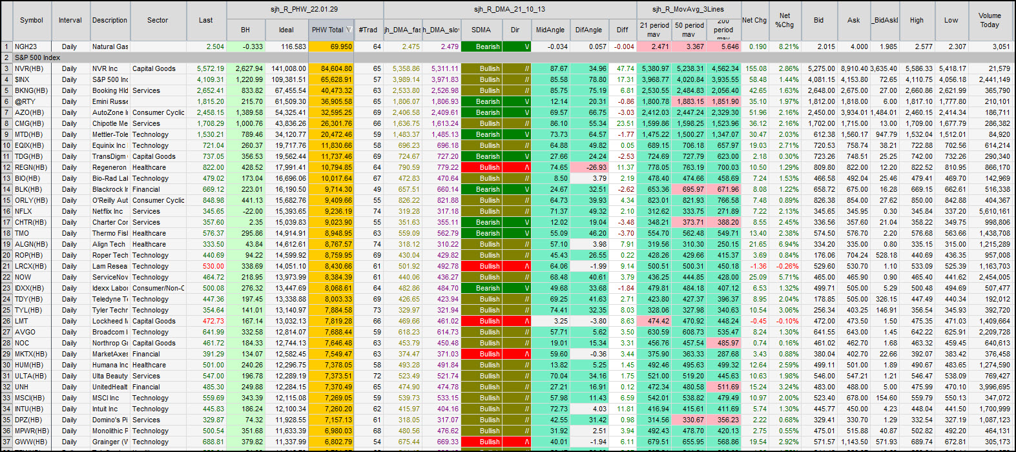This screenshot has height=452, width=1016.
Task: Click the Ideal column header
Action: coord(286,30)
